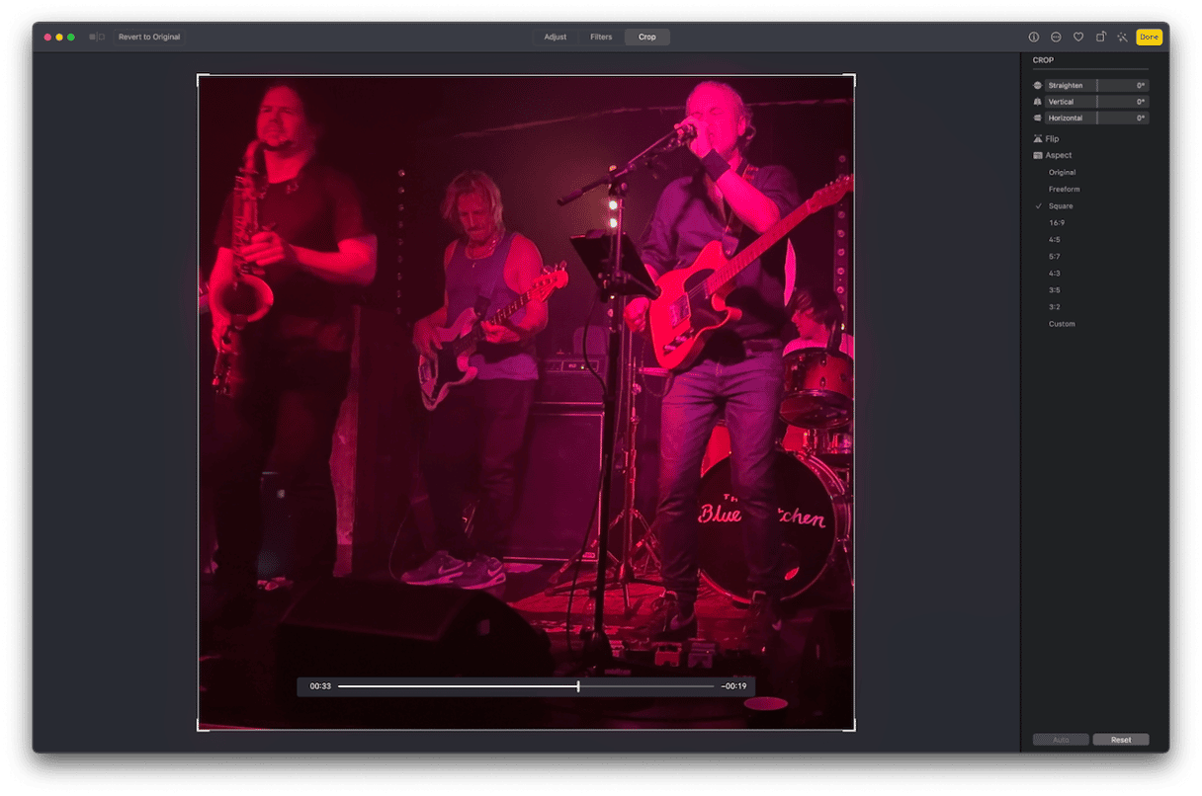Click the Auto Enhance magic wand

[x=1122, y=37]
